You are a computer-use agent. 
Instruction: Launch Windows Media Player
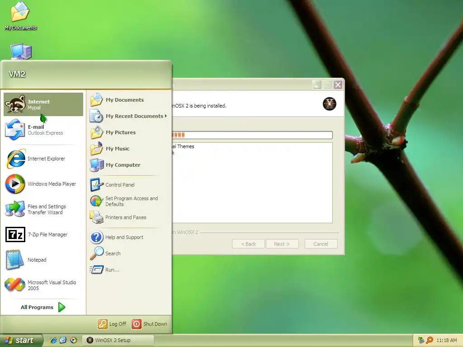43,184
